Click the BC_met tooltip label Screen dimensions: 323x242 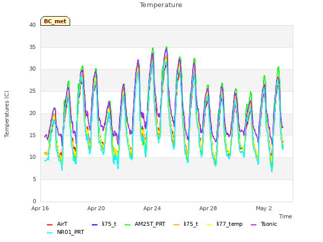pyautogui.click(x=55, y=21)
